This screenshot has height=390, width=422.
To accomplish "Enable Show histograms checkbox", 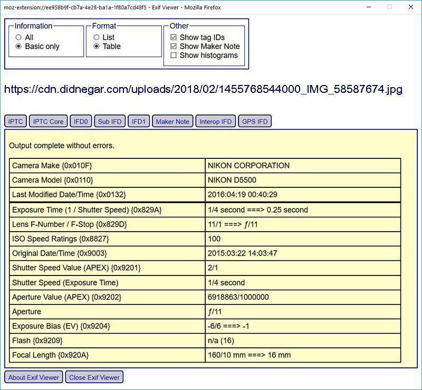I will click(x=174, y=55).
